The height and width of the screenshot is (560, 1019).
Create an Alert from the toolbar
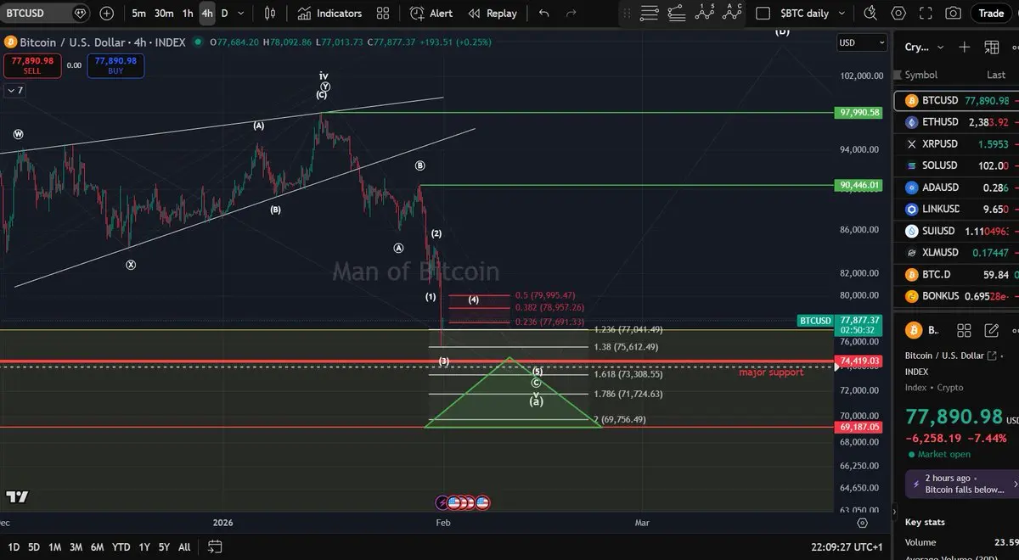pyautogui.click(x=431, y=13)
